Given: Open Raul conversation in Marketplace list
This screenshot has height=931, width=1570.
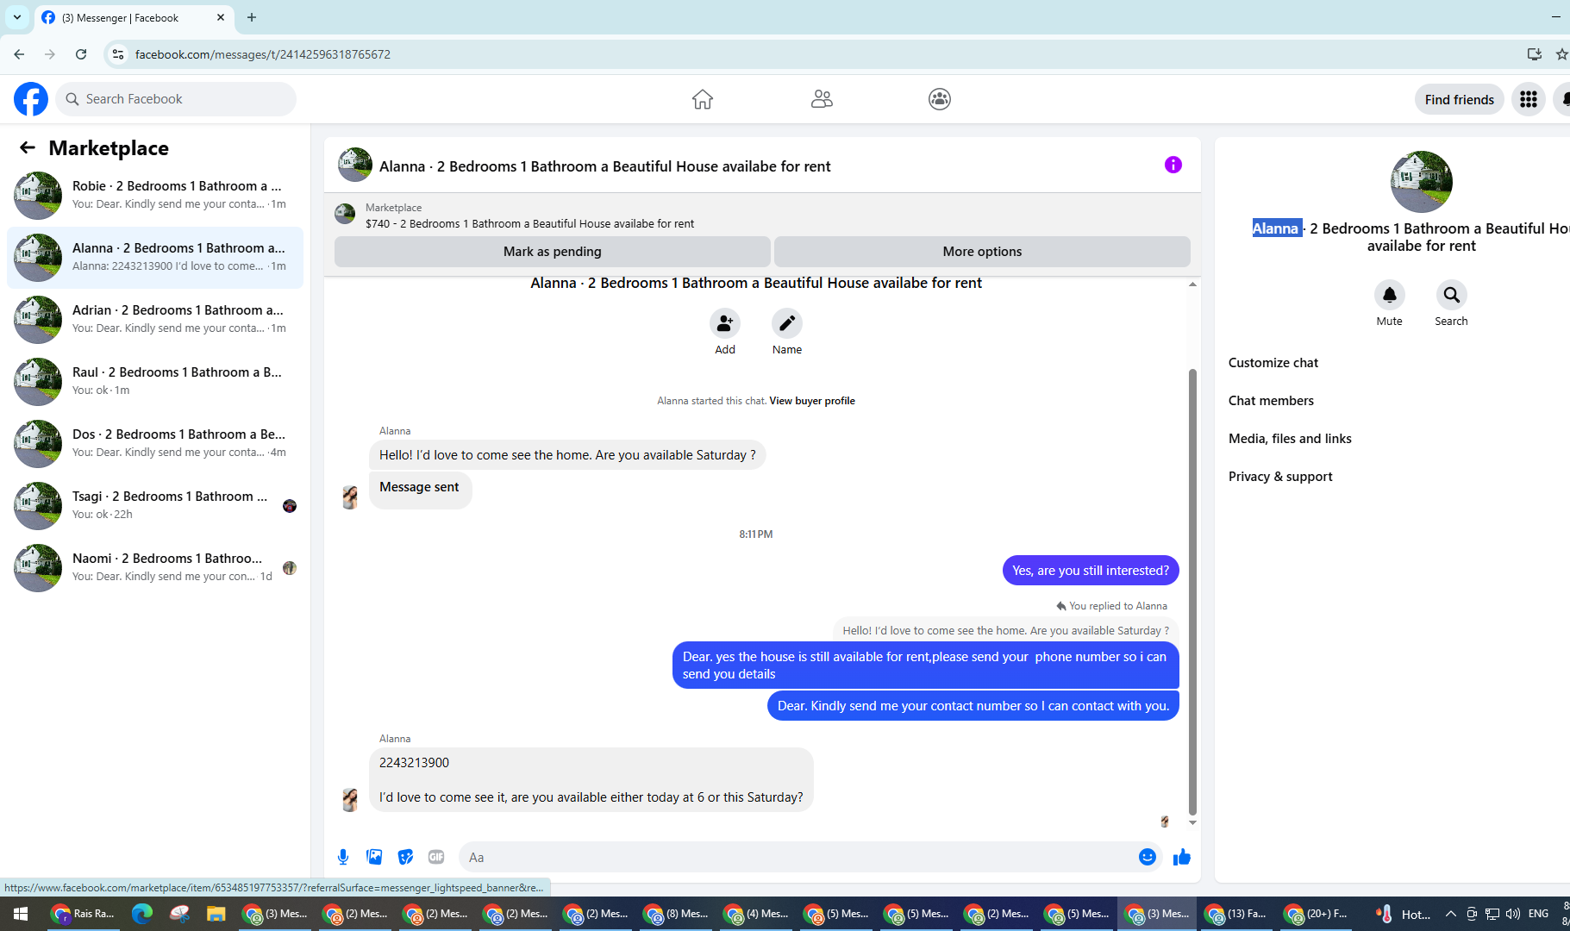Looking at the screenshot, I should coord(155,382).
